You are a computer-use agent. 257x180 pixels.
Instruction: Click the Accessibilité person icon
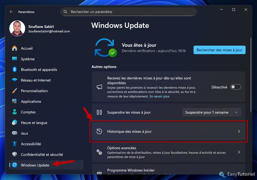[x=15, y=144]
